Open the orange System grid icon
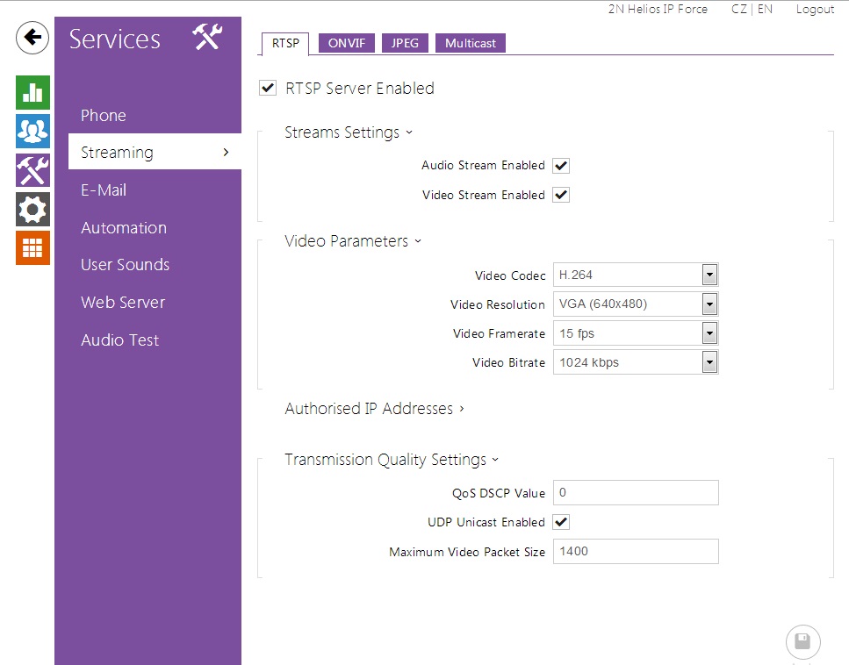 [x=32, y=248]
